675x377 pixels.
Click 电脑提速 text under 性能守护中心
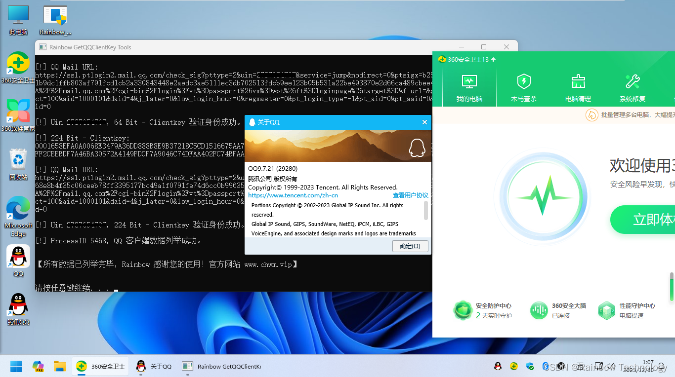632,315
